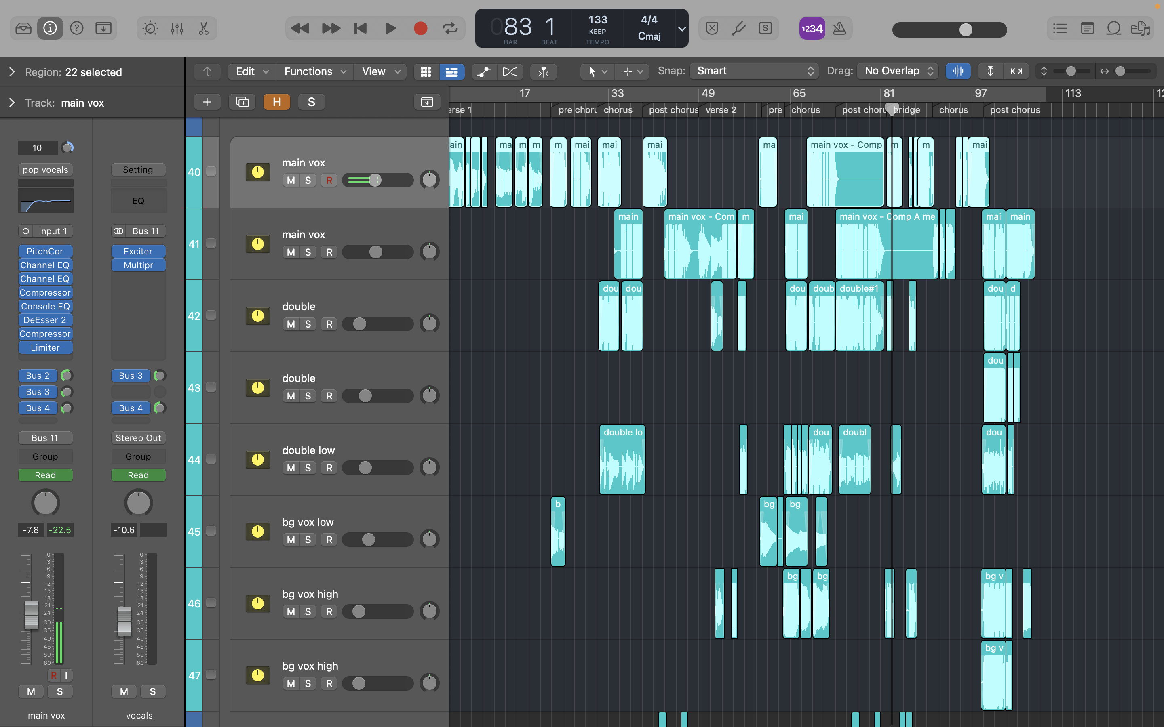This screenshot has width=1164, height=727.
Task: Expand the Region inspector disclosure triangle
Action: pos(12,72)
